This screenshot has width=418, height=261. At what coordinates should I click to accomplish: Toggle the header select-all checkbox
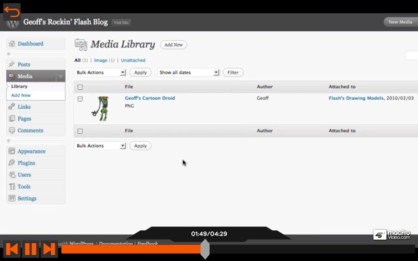pos(80,87)
